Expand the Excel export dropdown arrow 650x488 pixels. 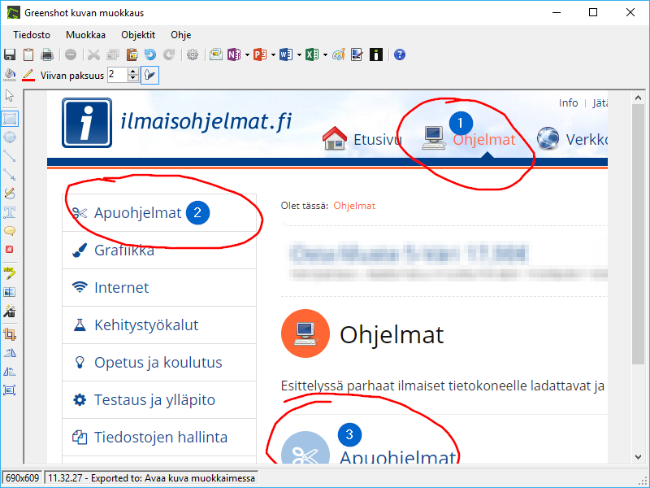(x=325, y=54)
